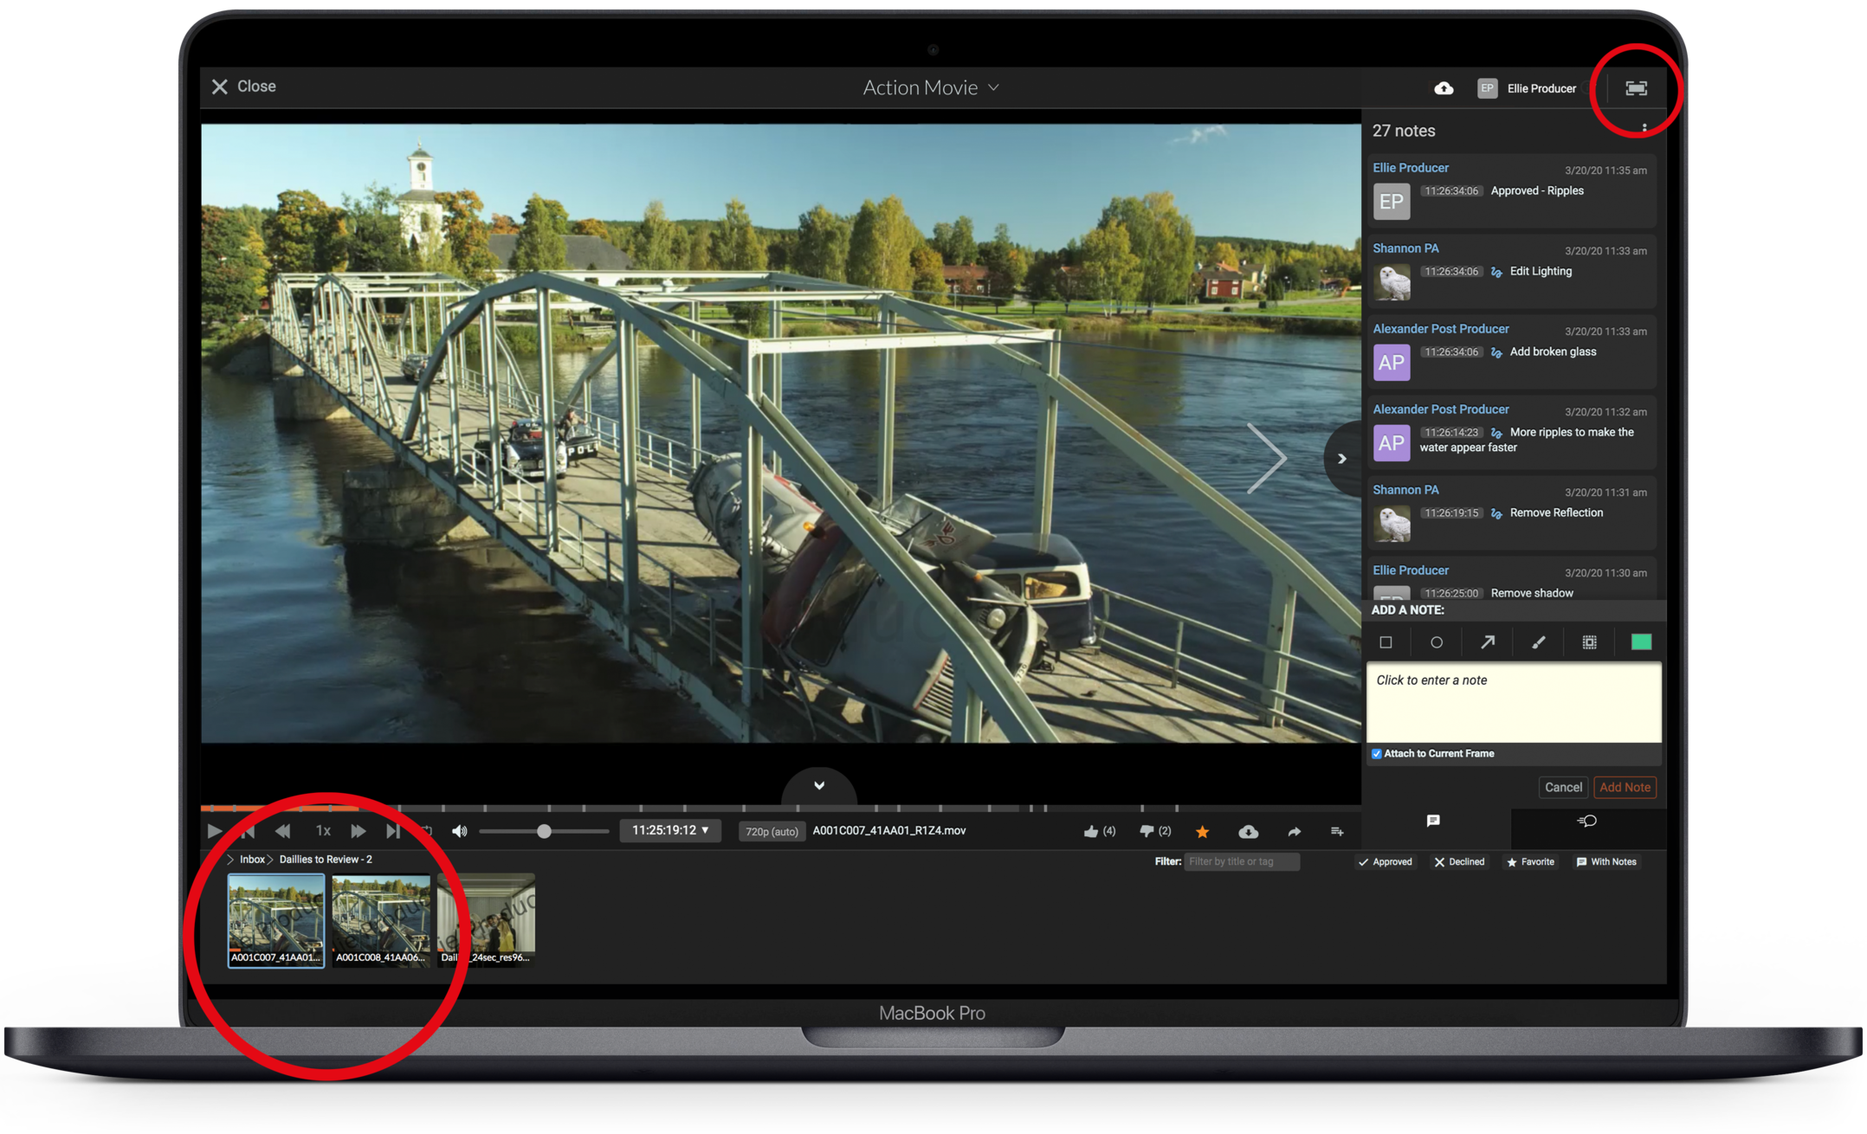Click the playback timeline scrubber bar

tap(780, 808)
